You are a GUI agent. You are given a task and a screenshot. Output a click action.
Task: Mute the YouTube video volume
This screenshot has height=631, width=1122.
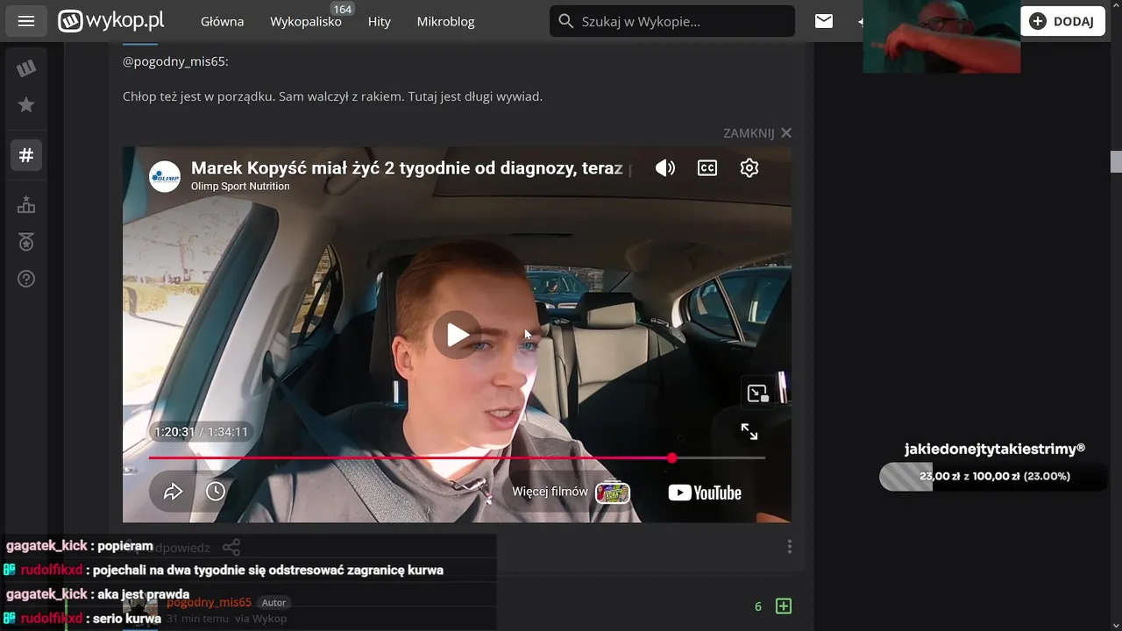click(665, 167)
